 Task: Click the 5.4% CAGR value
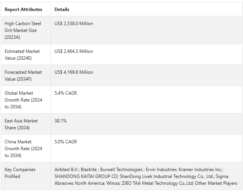click(66, 93)
